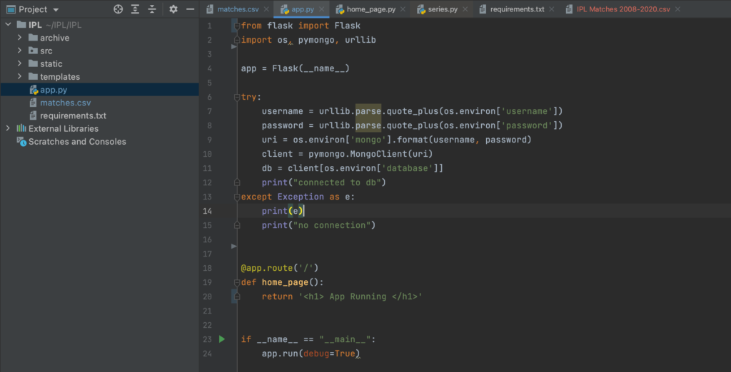Viewport: 731px width, 372px height.
Task: Select Scratches and Consoles in the tree
Action: pyautogui.click(x=77, y=141)
